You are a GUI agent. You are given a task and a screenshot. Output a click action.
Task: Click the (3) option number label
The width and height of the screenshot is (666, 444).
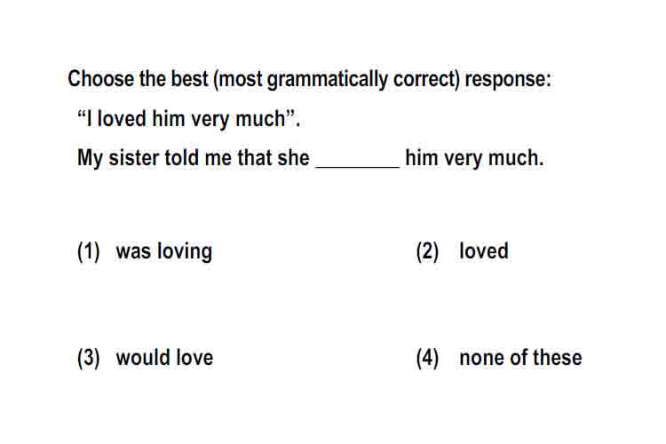point(88,358)
